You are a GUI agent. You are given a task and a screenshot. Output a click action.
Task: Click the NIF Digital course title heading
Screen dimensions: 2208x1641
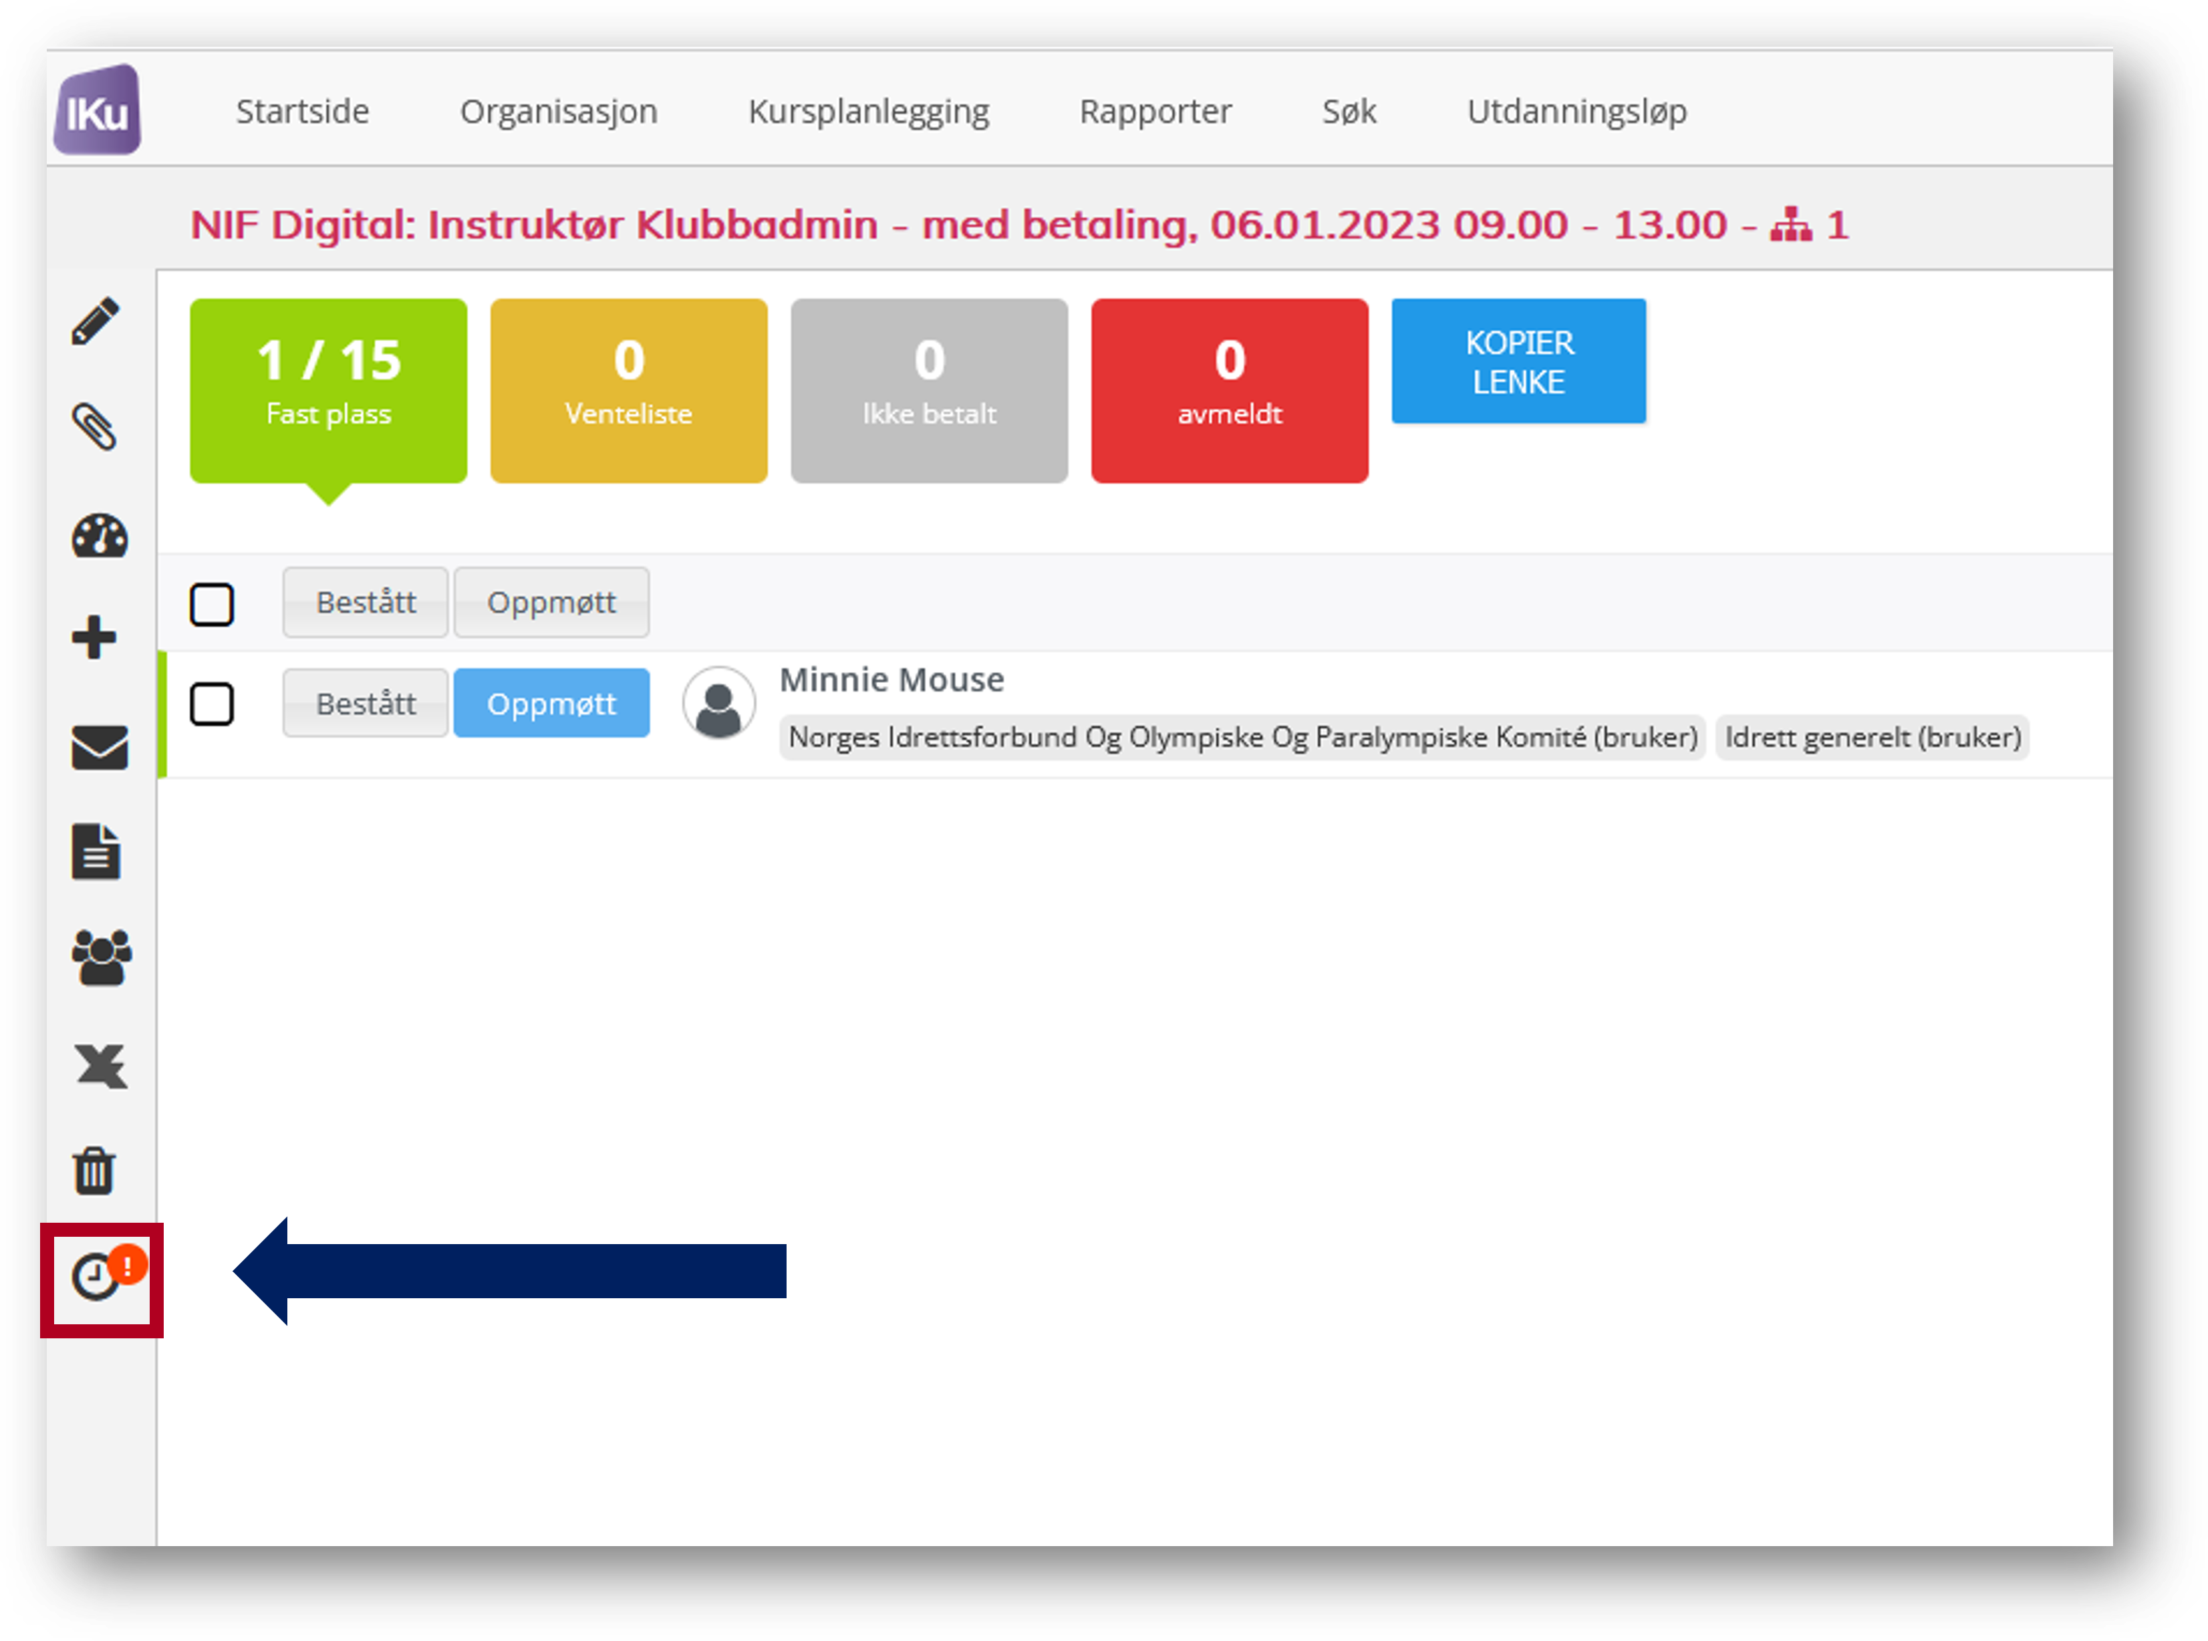(1018, 225)
